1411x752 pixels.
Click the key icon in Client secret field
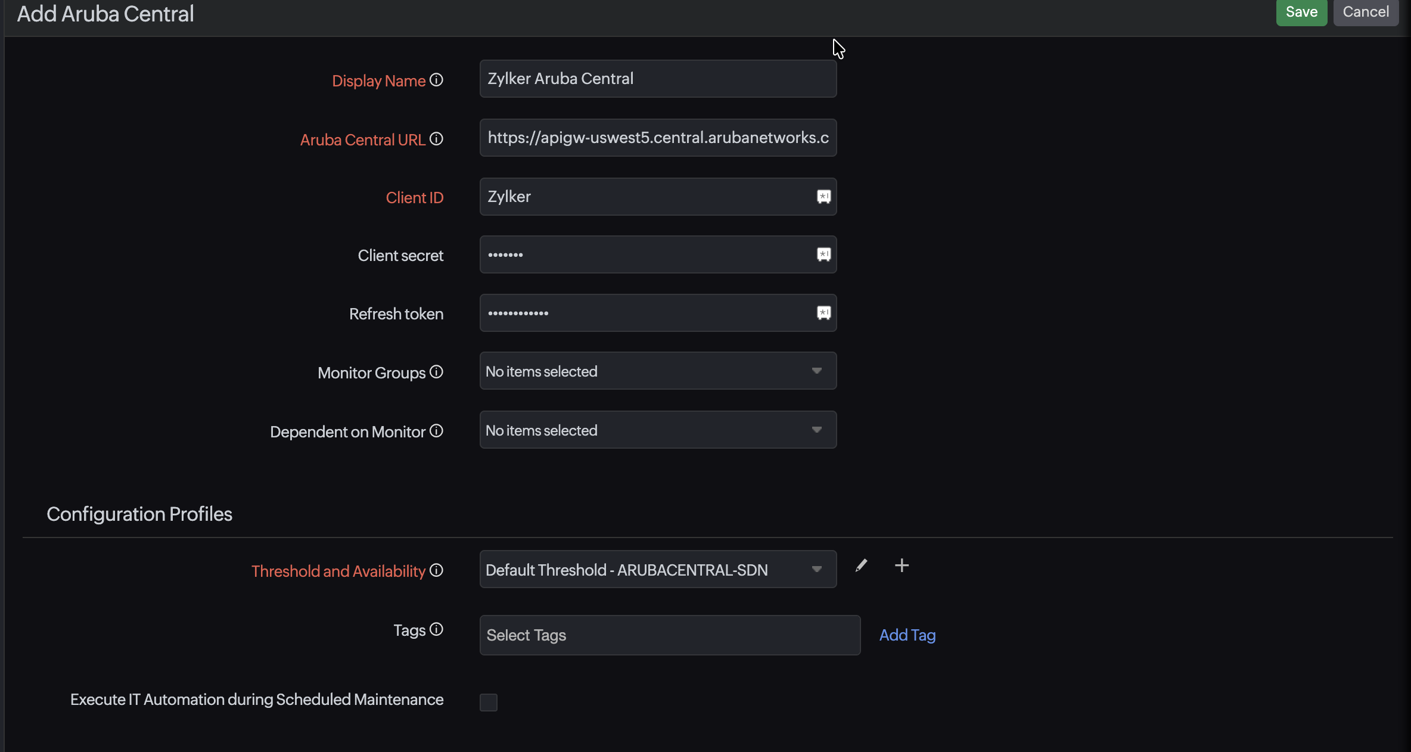pos(823,254)
